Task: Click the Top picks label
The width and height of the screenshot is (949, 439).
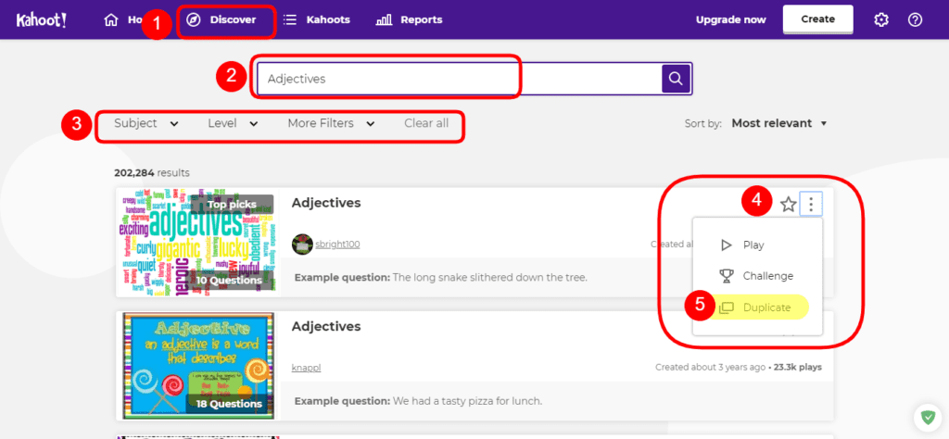Action: tap(233, 204)
